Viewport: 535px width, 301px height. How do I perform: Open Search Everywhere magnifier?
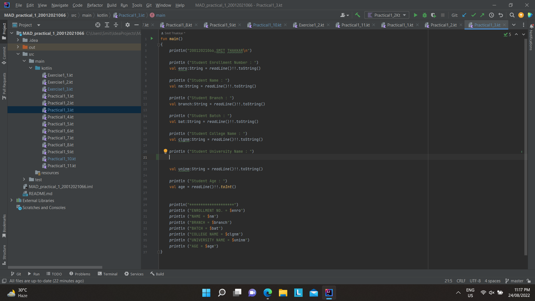512,15
